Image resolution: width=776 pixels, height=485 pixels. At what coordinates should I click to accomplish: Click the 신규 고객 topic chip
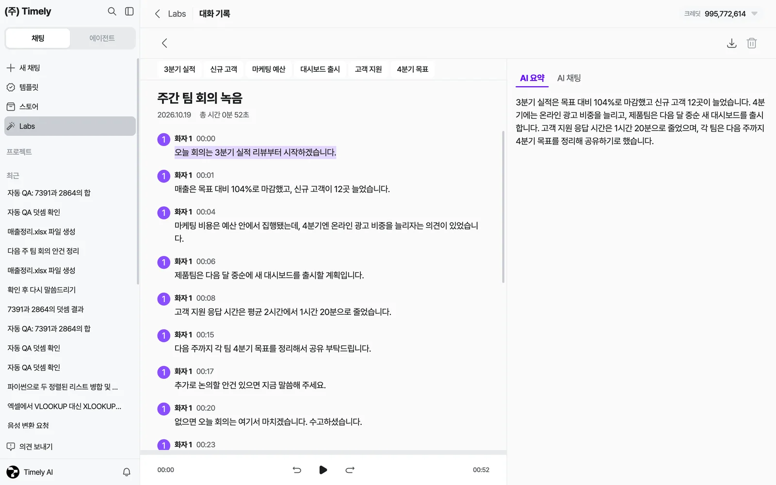224,69
